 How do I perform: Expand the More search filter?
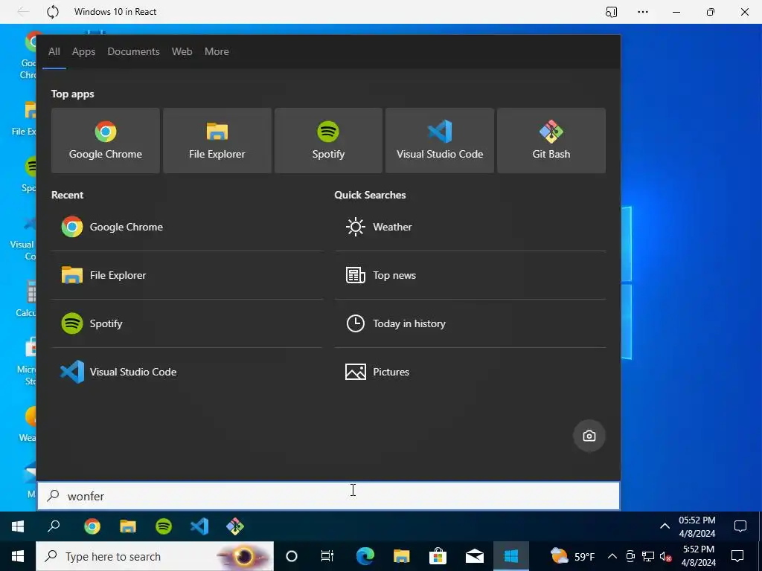217,51
